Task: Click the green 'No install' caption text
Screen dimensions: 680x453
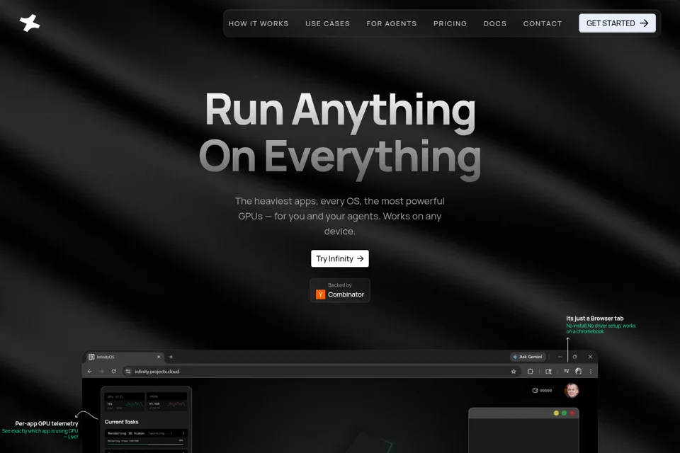Action: coord(601,328)
